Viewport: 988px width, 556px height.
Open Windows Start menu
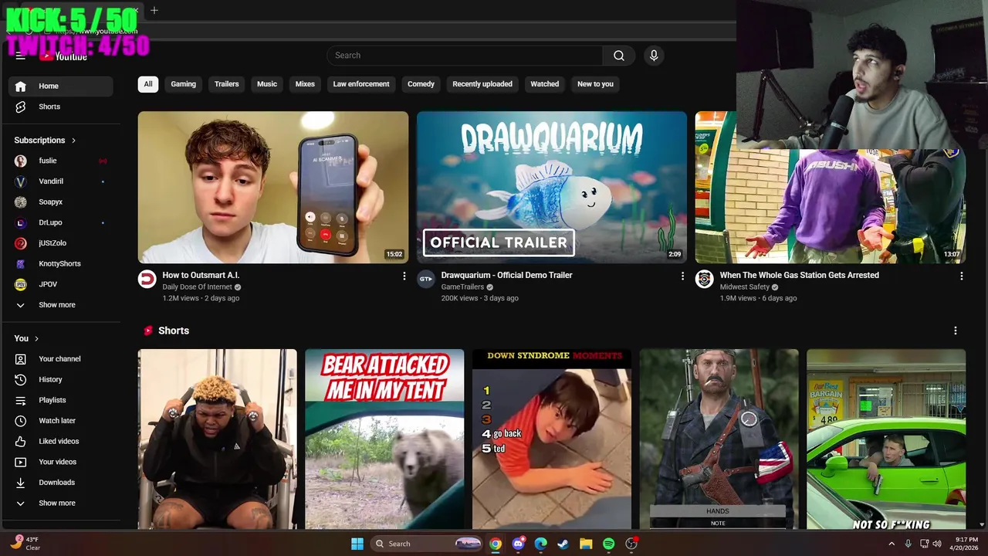click(357, 544)
